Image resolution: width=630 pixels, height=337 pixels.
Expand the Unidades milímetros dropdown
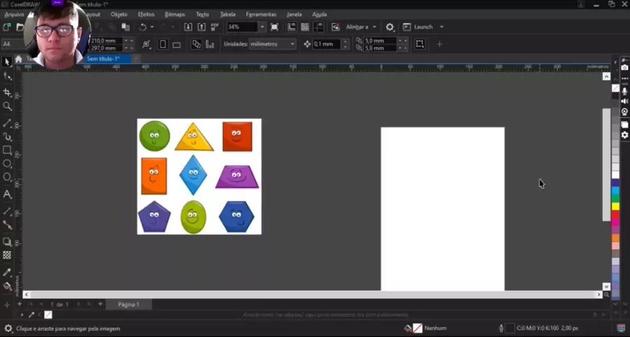pos(292,44)
